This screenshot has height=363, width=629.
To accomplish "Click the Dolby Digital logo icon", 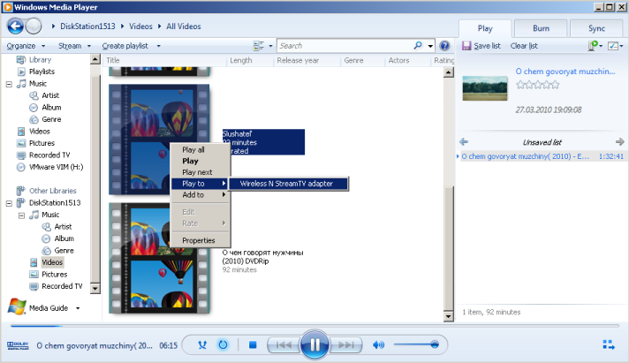I will tap(18, 345).
